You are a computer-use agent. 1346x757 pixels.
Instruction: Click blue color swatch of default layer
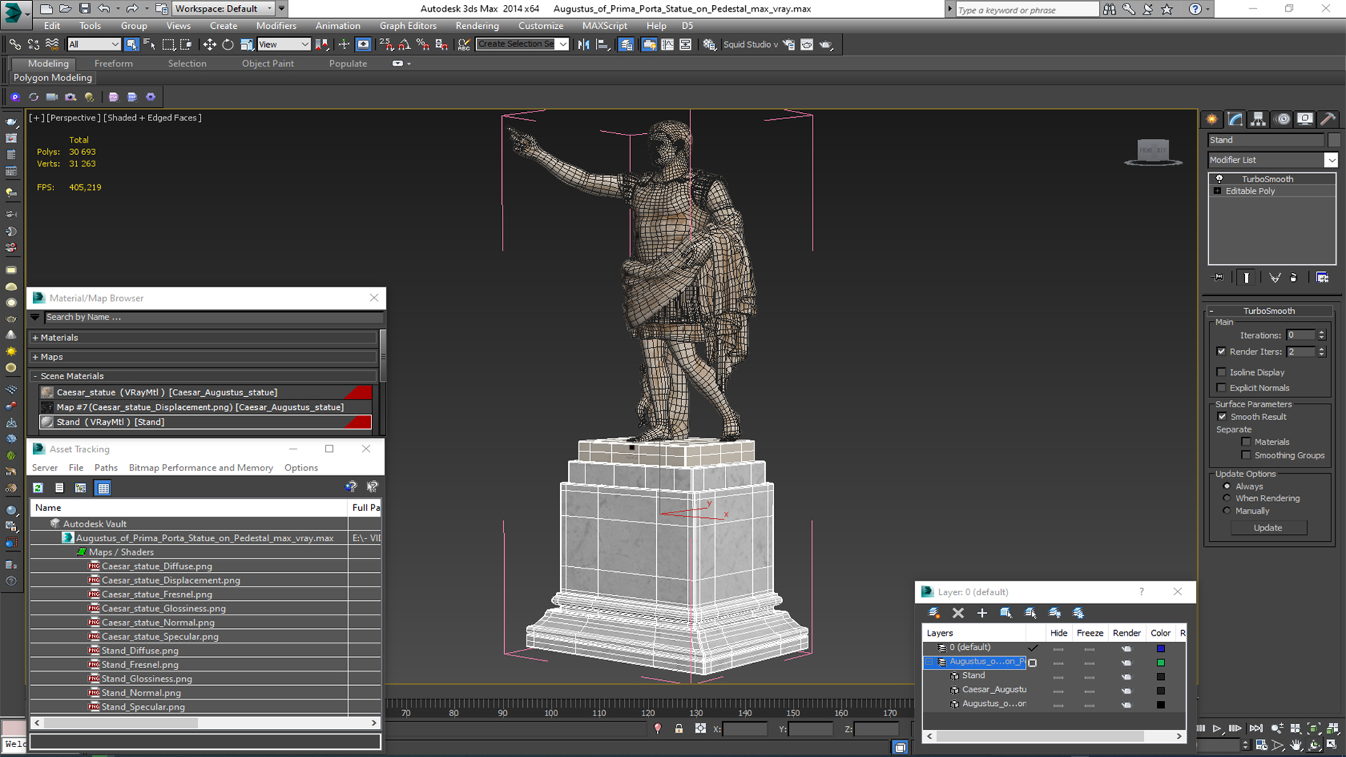click(x=1161, y=648)
